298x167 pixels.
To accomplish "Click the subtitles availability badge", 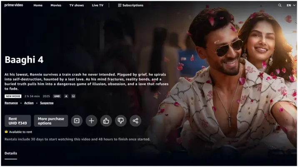I will (73, 96).
